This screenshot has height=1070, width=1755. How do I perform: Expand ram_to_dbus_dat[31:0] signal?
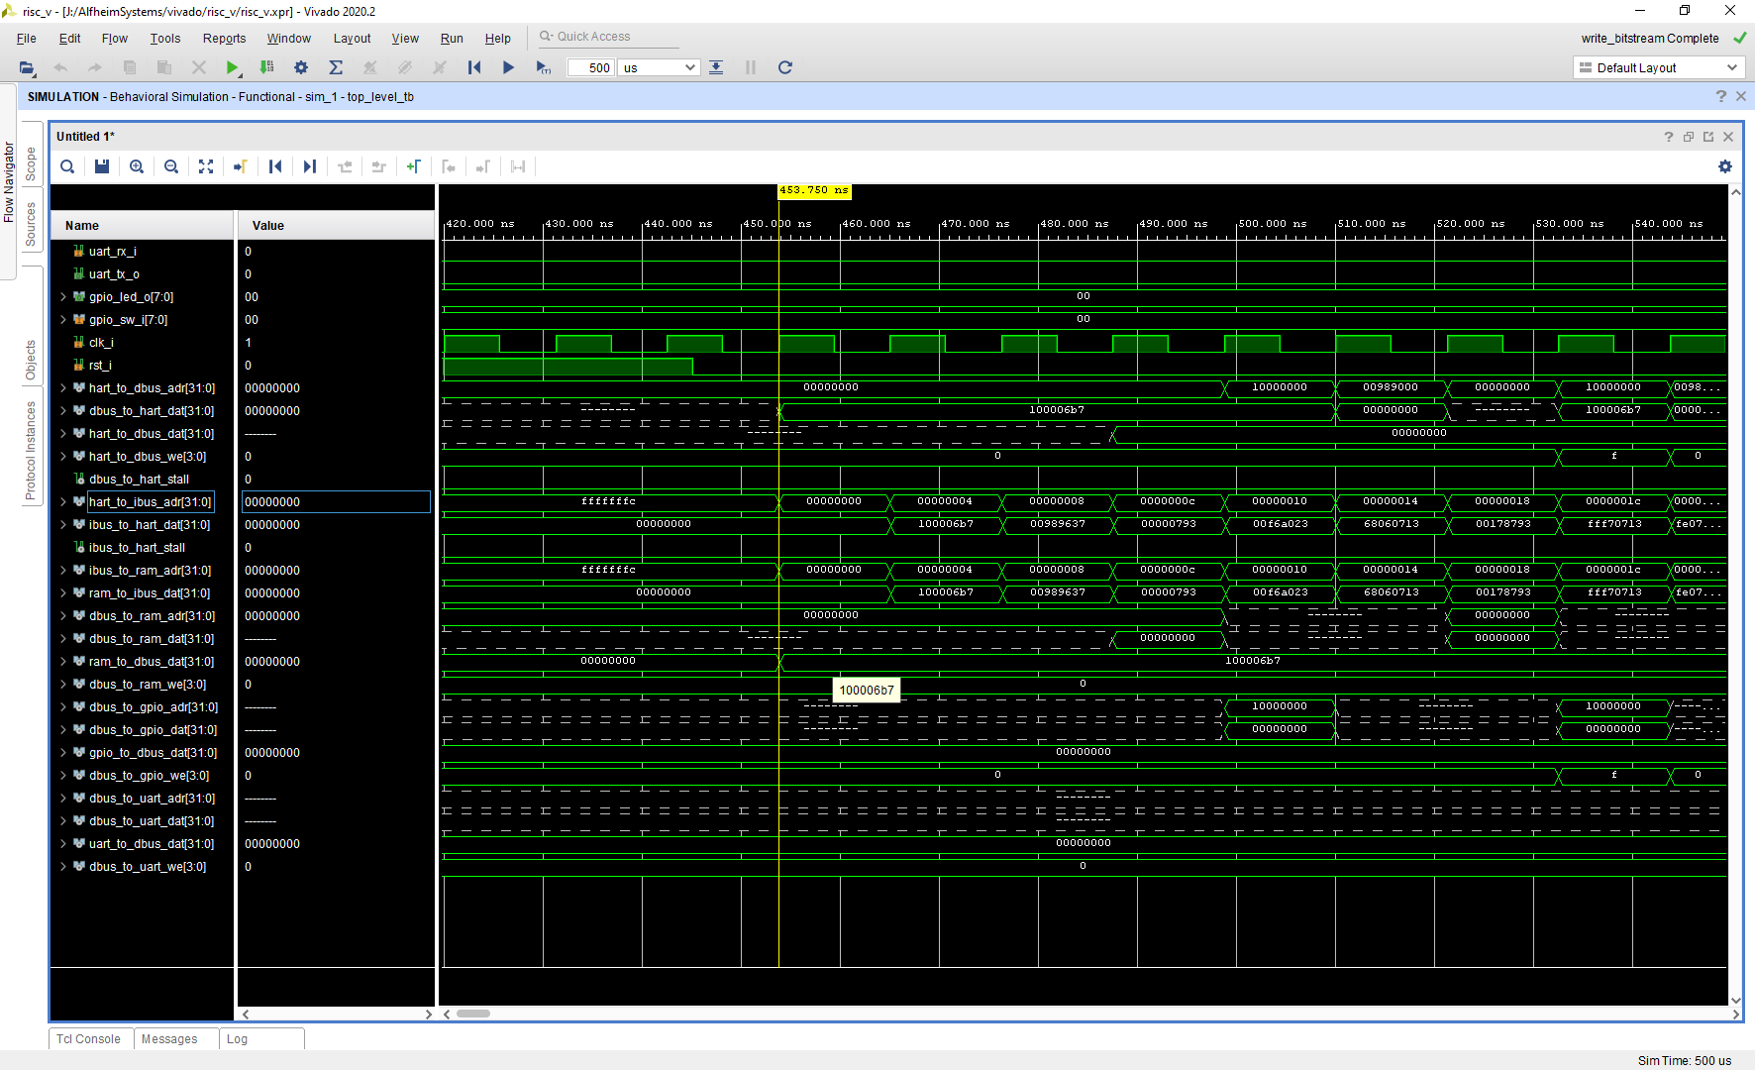[x=63, y=662]
